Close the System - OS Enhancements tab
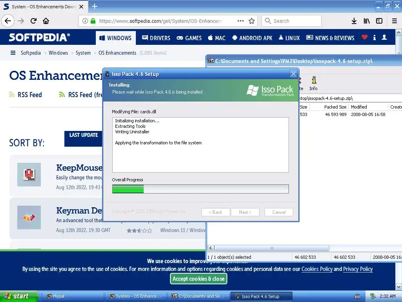The image size is (402, 302). [81, 7]
